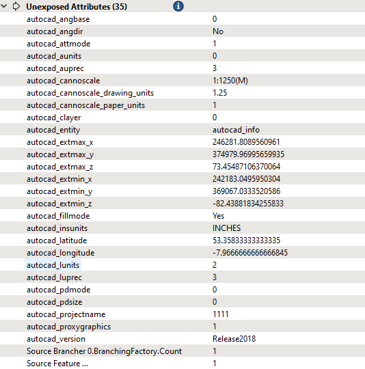Click the autocad_longitude value

coord(250,253)
